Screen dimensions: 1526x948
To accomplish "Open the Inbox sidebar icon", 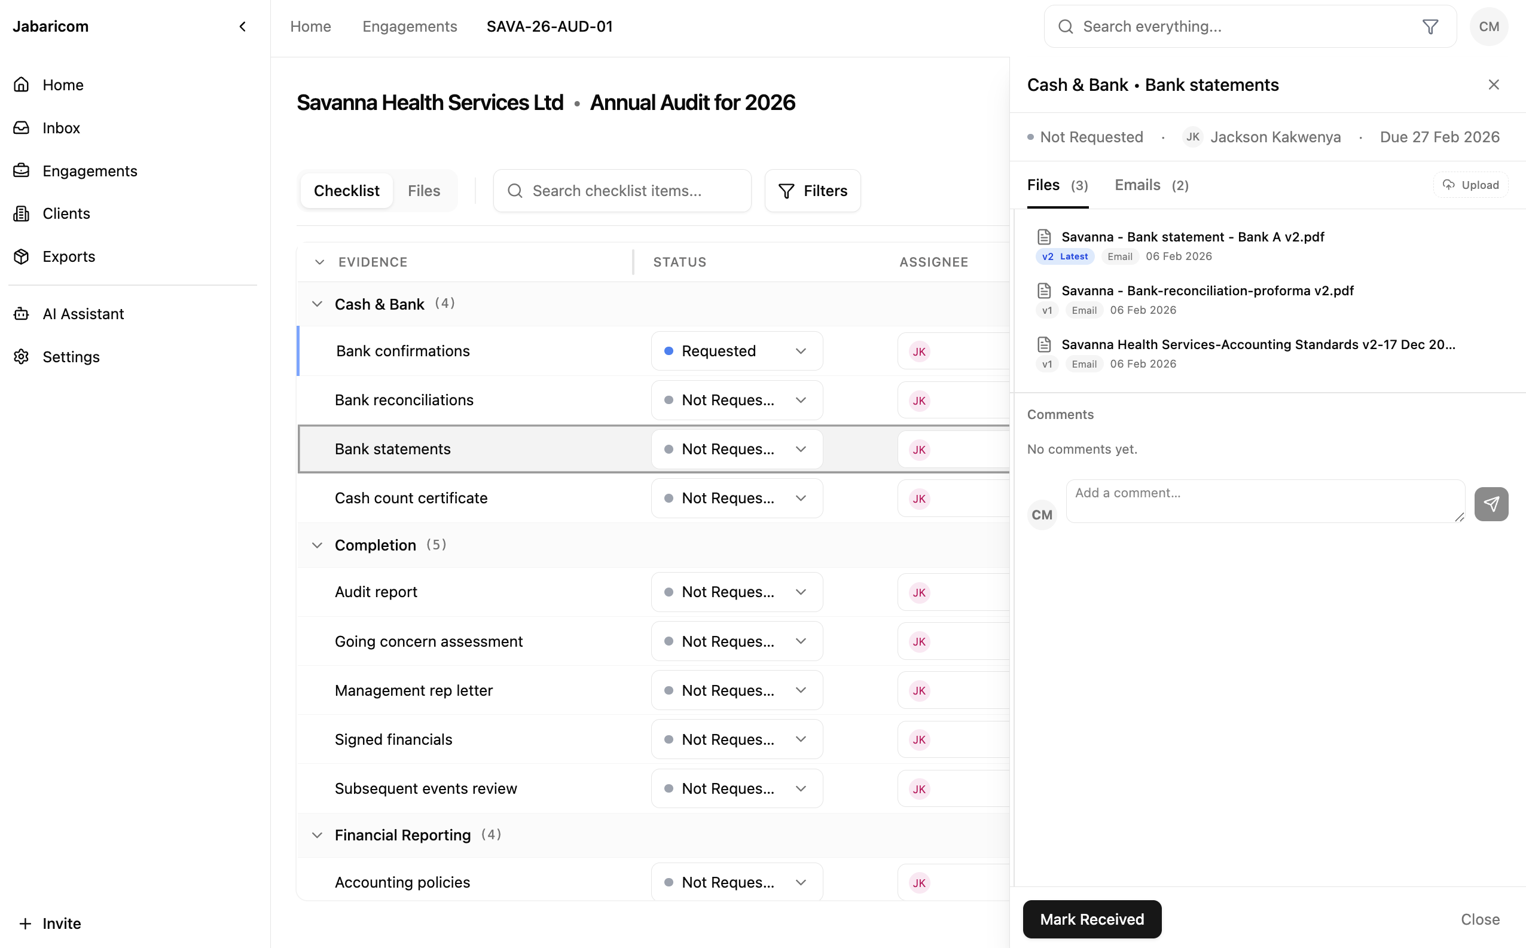I will point(22,128).
